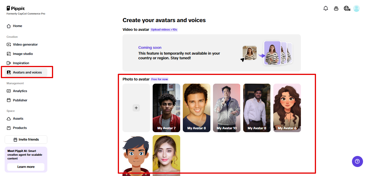This screenshot has height=176, width=372.
Task: Open the Inspiration panel
Action: click(20, 63)
